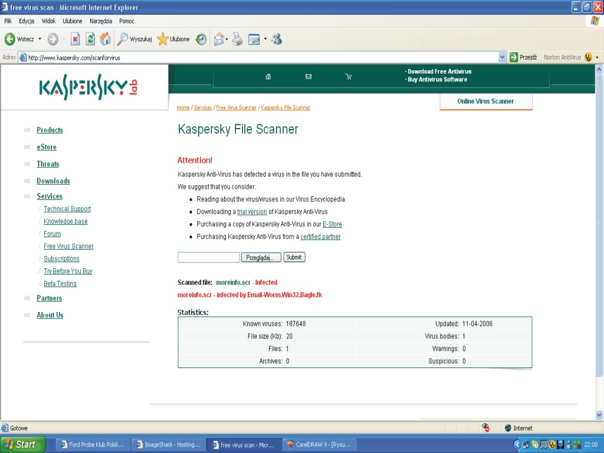Select the Online Virus Scanner tab
Screen dimensions: 604x453
coord(486,101)
